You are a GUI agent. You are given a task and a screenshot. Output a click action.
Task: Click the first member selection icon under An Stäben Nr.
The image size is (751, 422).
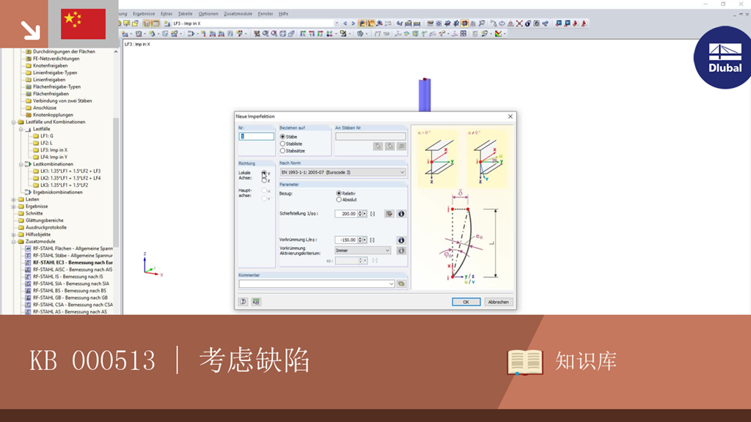pos(378,147)
